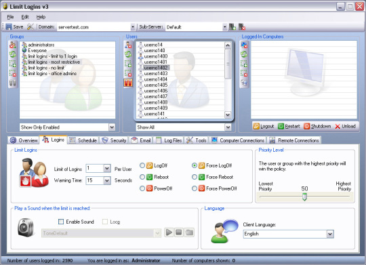
Task: Open the Sub-Server dropdown
Action: (224, 27)
